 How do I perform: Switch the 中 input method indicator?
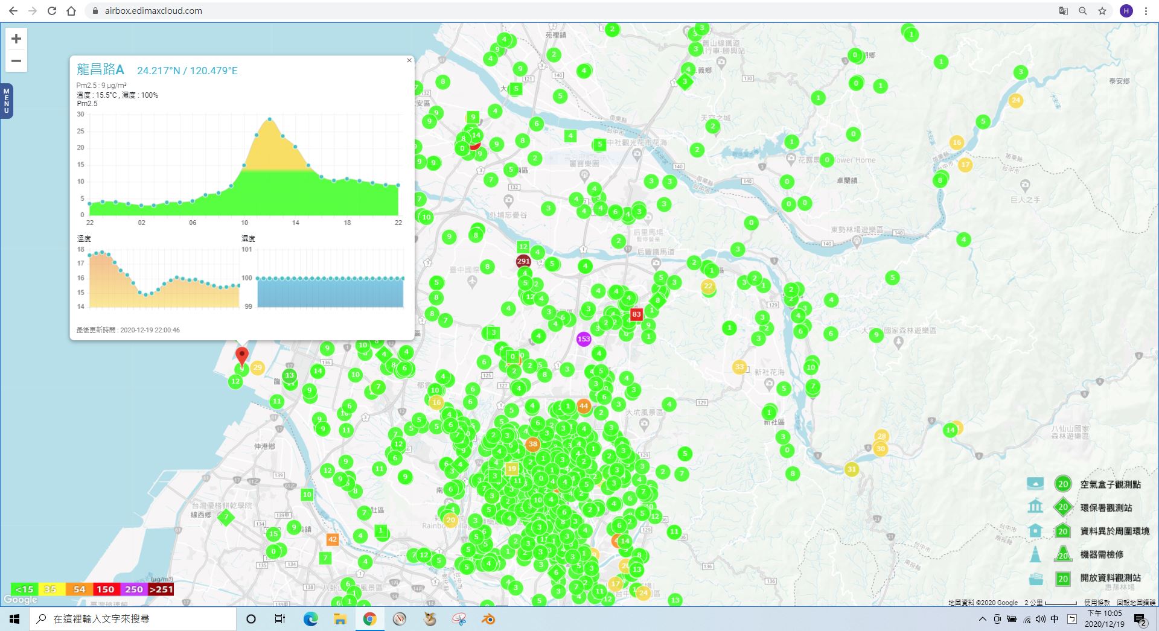(x=1055, y=619)
